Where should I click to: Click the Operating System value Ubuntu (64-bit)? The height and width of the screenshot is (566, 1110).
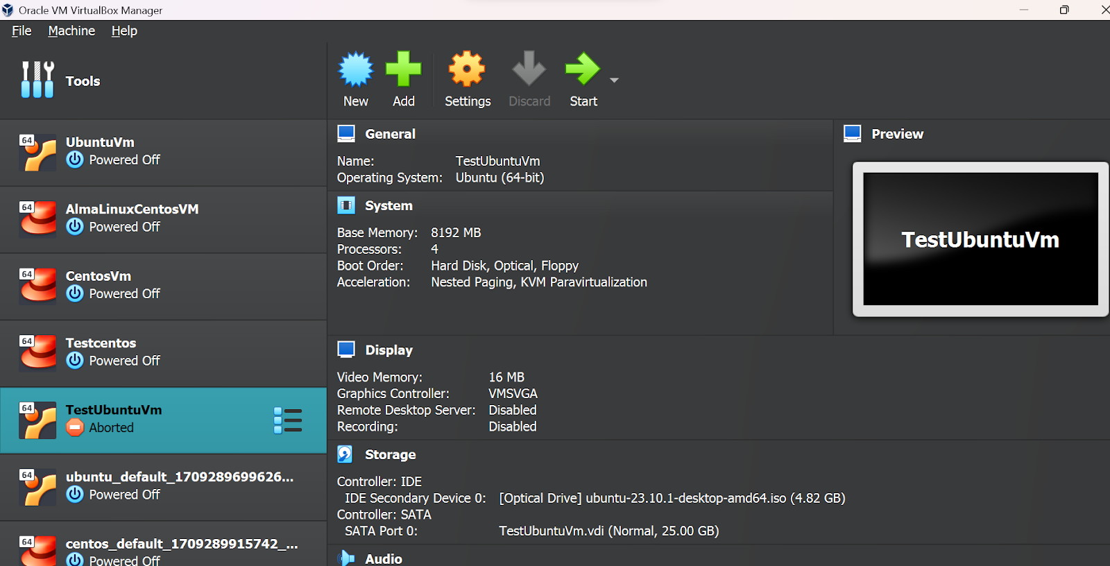(x=499, y=178)
